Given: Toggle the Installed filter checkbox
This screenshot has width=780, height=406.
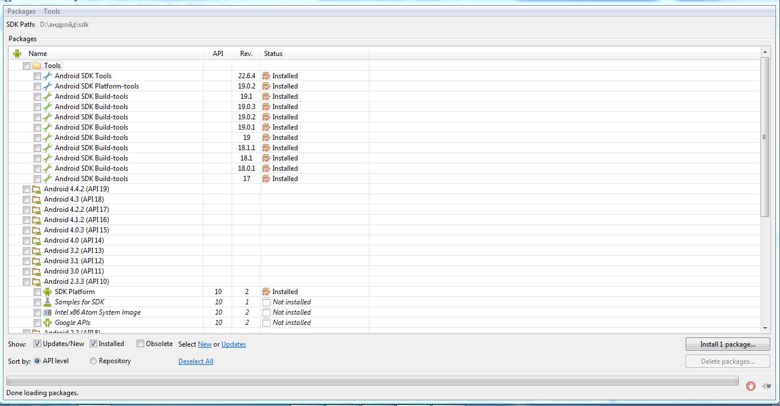Looking at the screenshot, I should point(93,344).
